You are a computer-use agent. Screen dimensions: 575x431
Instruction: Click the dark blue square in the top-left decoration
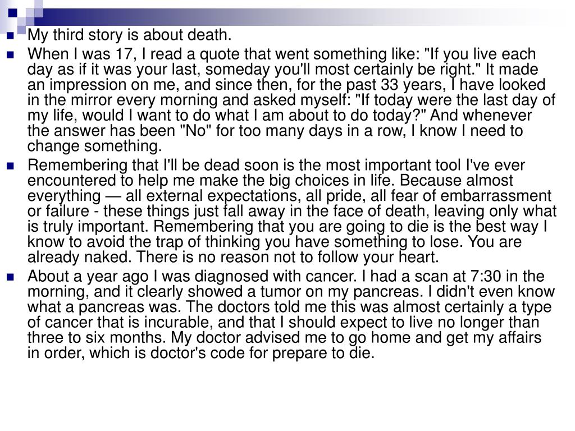point(13,13)
